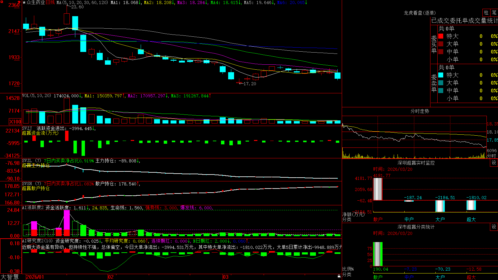Open VOL(5,10,20) indicator parameters
The height and width of the screenshot is (280, 498).
[x=36, y=96]
